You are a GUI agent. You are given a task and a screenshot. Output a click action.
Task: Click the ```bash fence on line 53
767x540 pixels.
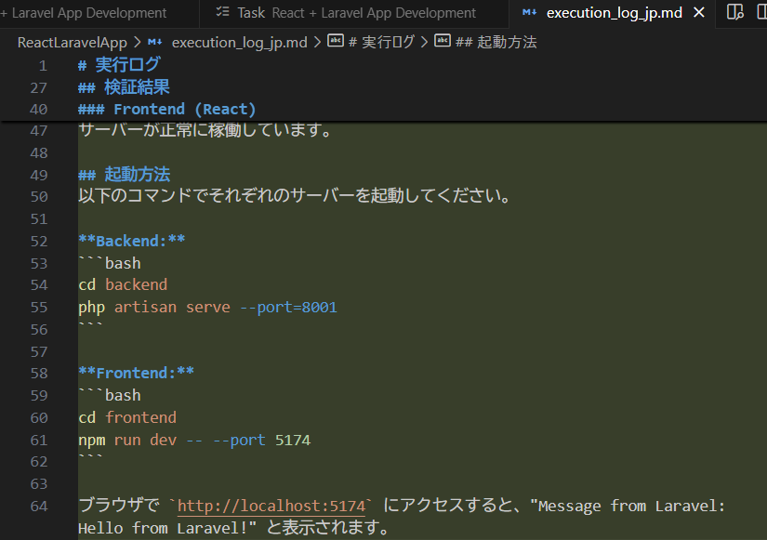[x=110, y=263]
